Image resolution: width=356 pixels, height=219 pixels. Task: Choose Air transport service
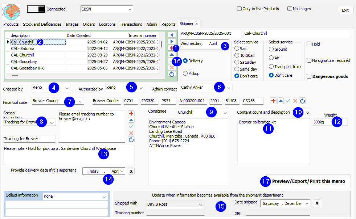click(271, 58)
